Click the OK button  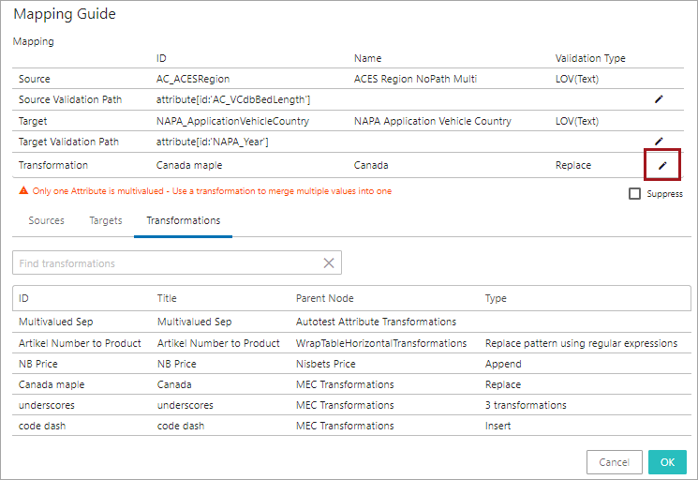[666, 462]
